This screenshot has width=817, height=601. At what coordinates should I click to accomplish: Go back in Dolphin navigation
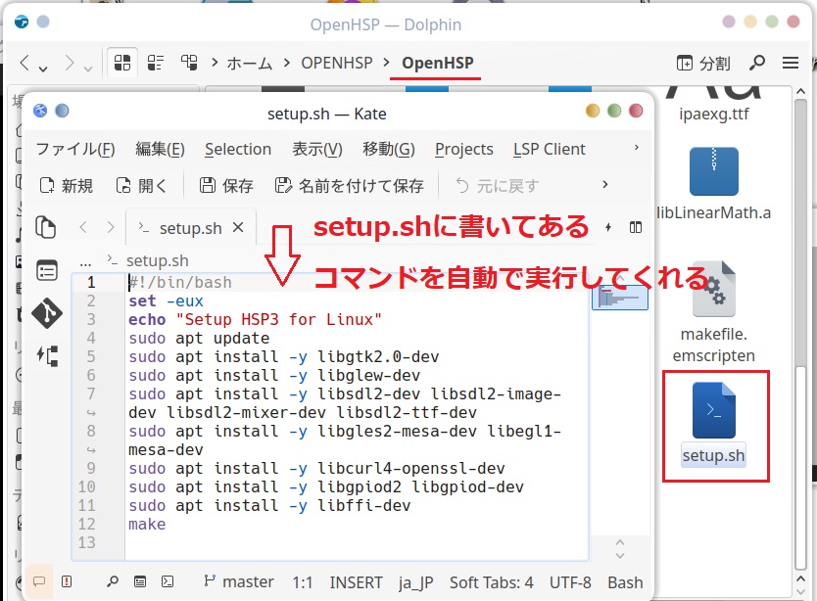[x=24, y=63]
